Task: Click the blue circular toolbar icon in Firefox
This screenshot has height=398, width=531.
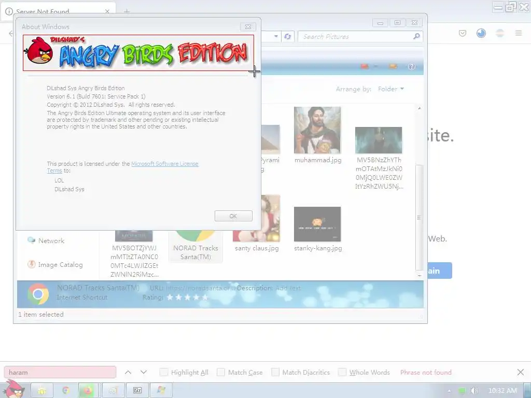Action: (481, 33)
